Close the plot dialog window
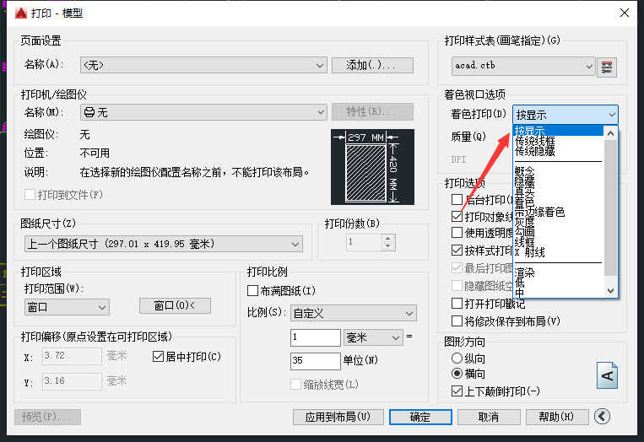Screen dimensions: 644x442 click(624, 13)
